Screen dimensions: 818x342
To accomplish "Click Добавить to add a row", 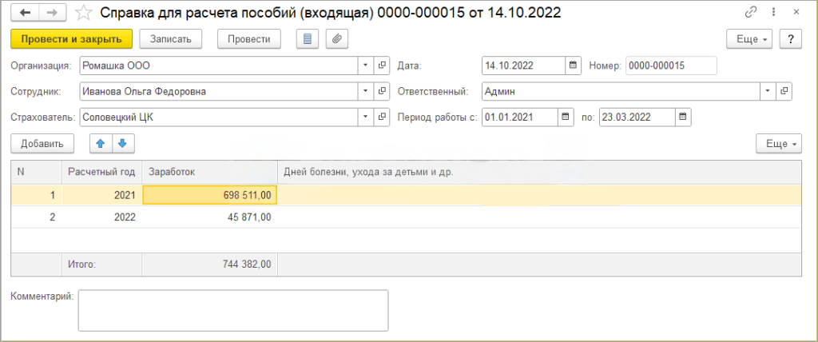I will pyautogui.click(x=42, y=144).
